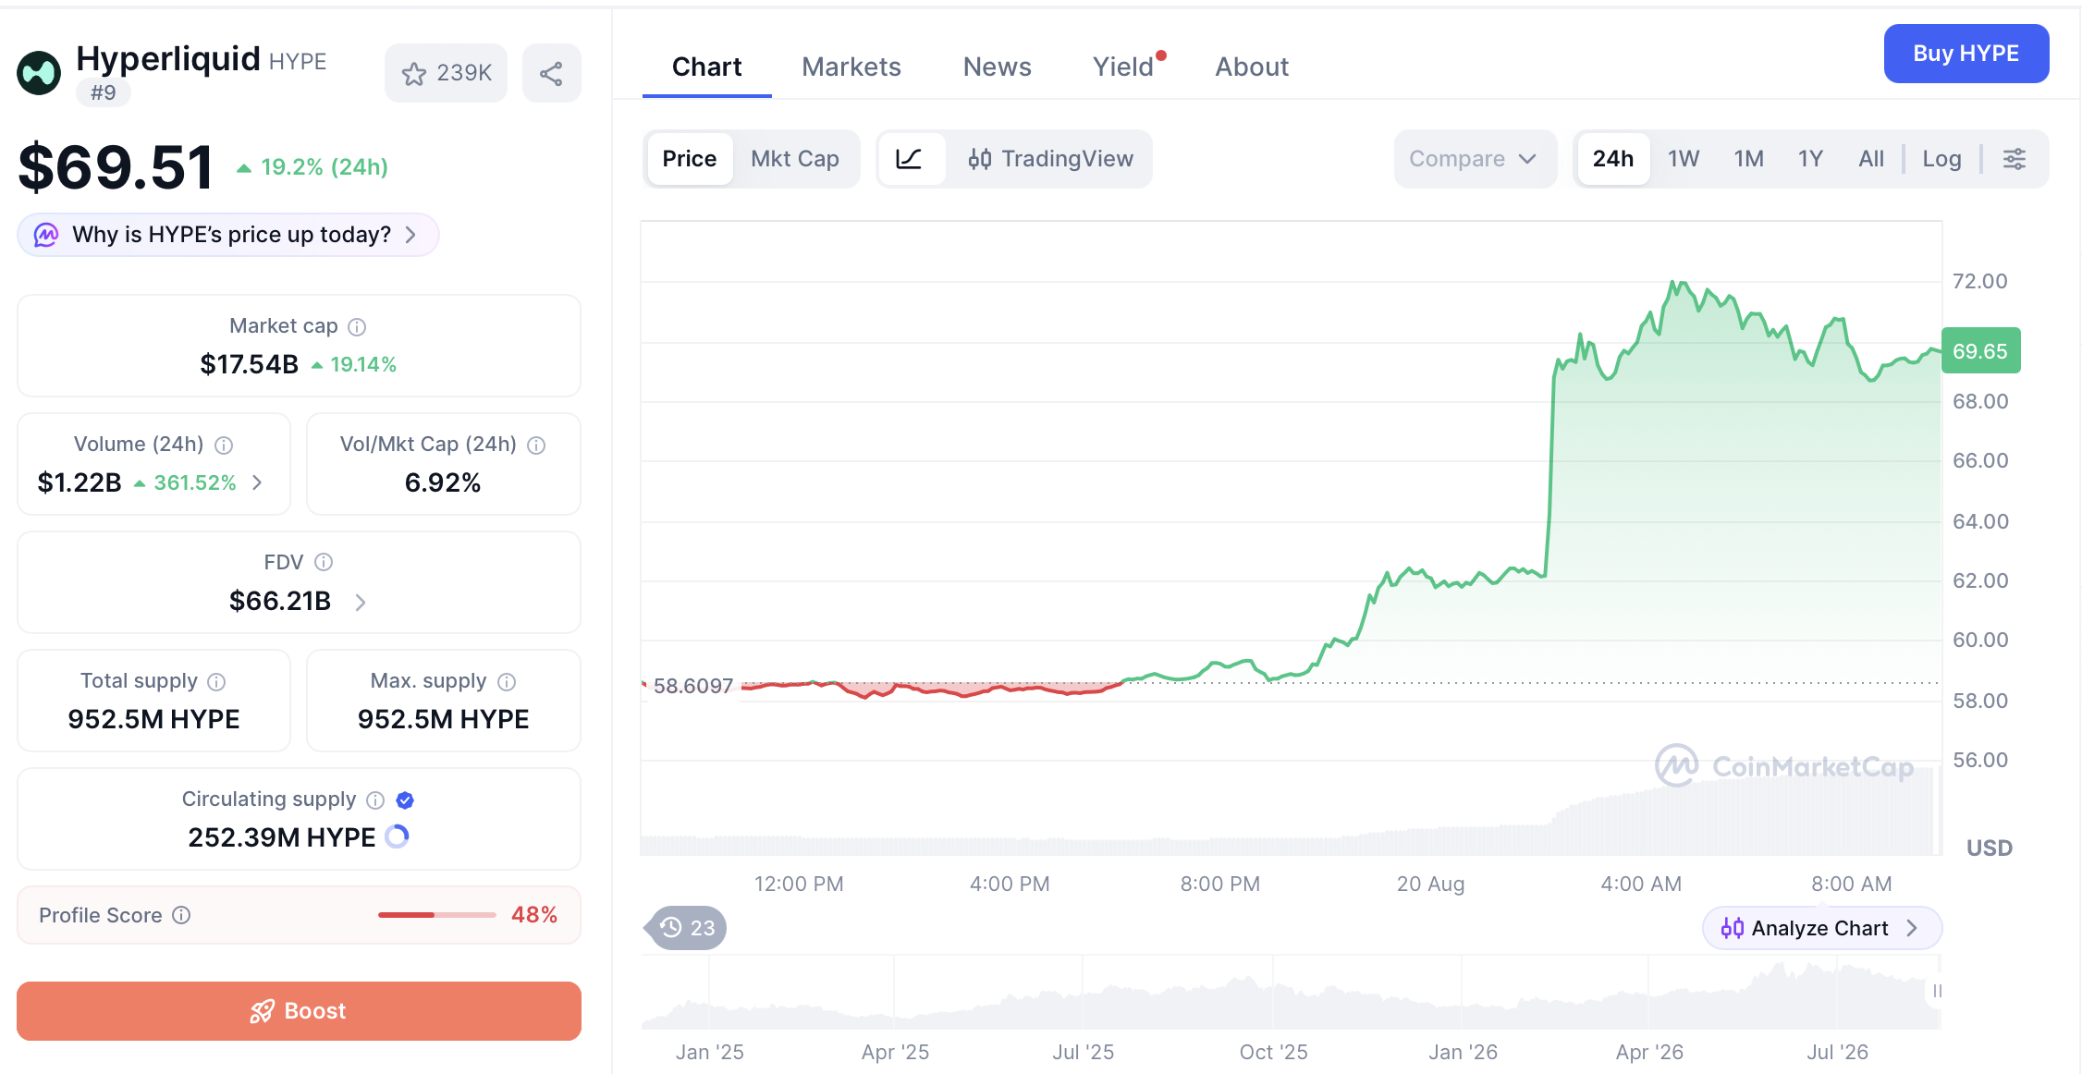
Task: Click the Boost button
Action: click(x=299, y=1011)
